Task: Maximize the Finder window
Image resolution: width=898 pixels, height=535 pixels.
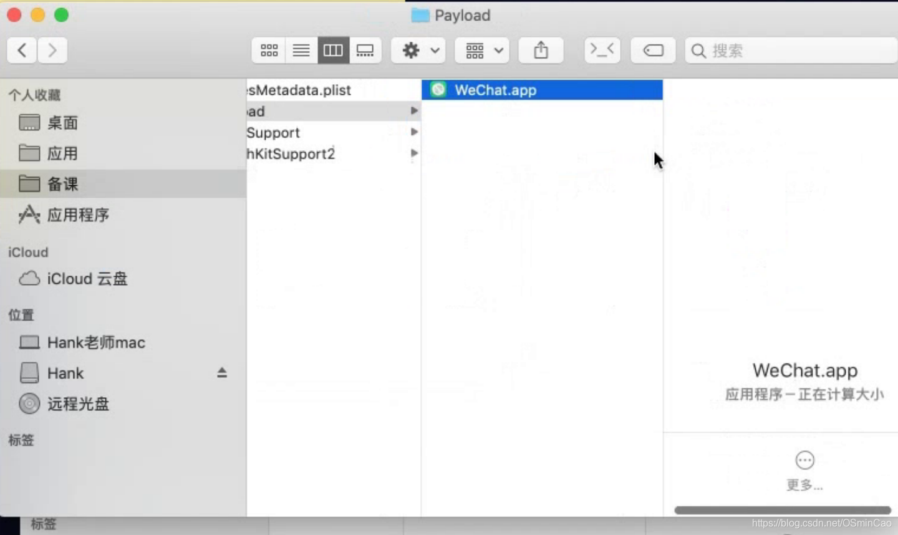Action: (x=61, y=15)
